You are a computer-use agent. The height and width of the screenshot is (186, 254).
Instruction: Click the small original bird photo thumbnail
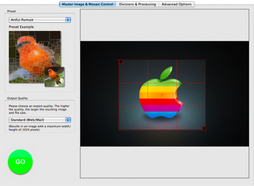[x=54, y=77]
